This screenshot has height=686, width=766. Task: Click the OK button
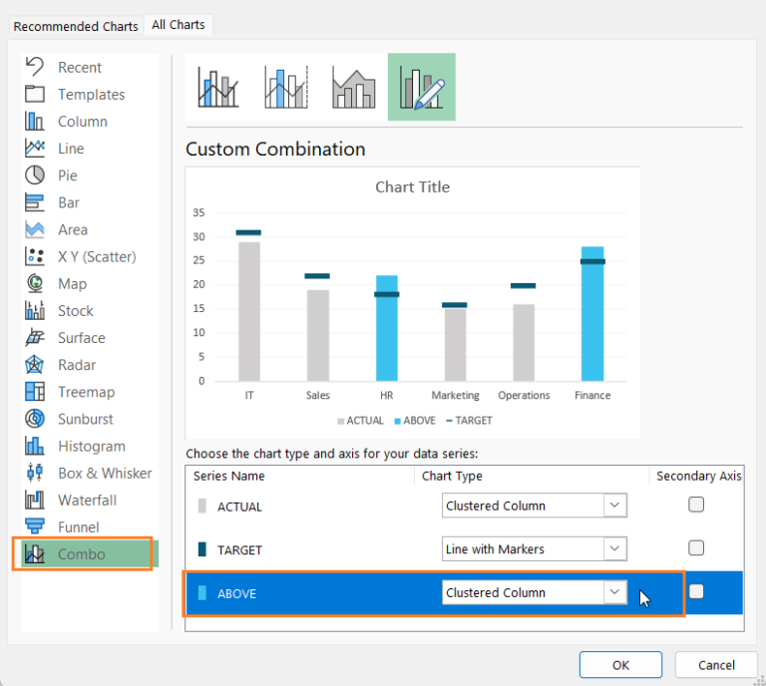620,665
